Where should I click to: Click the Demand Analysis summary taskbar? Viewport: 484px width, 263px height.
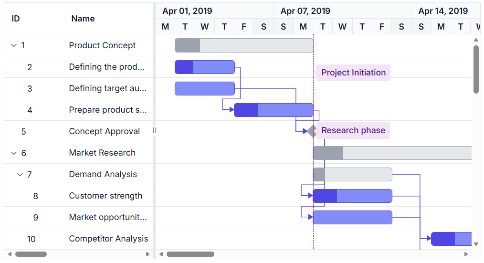[x=353, y=175]
